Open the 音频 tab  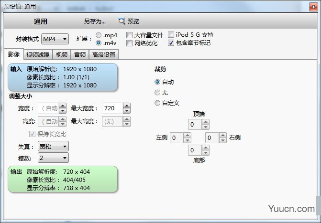pos(80,54)
